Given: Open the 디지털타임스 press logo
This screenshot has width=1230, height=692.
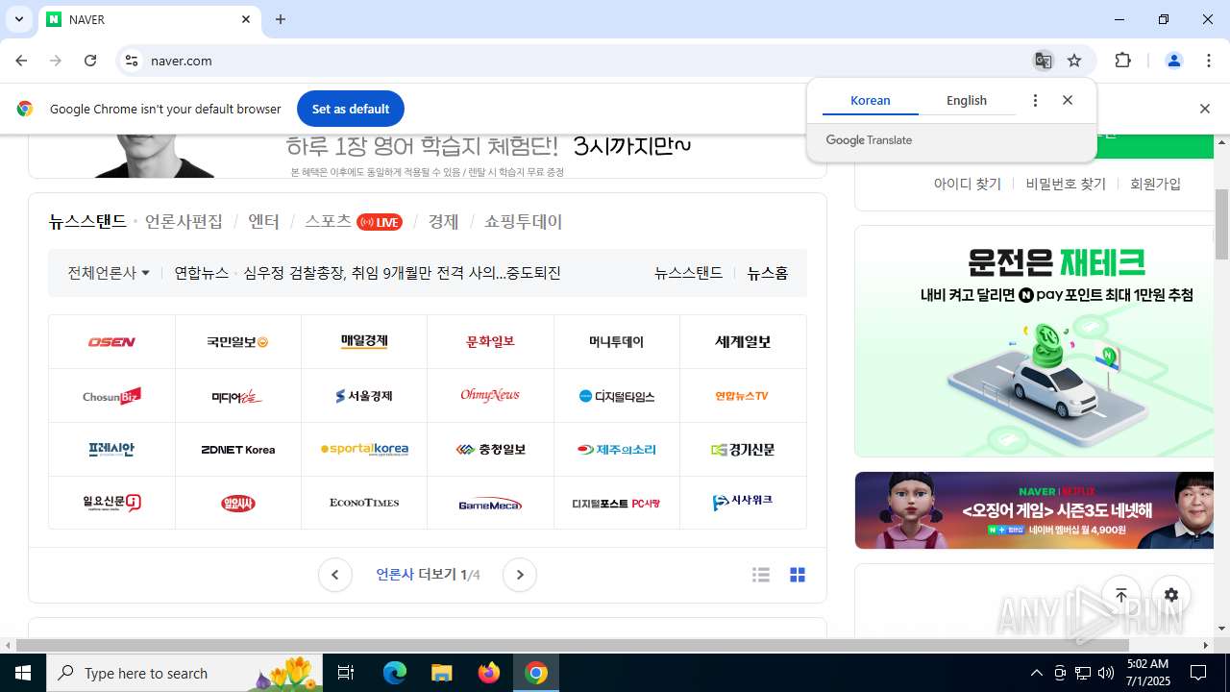Looking at the screenshot, I should 617,396.
